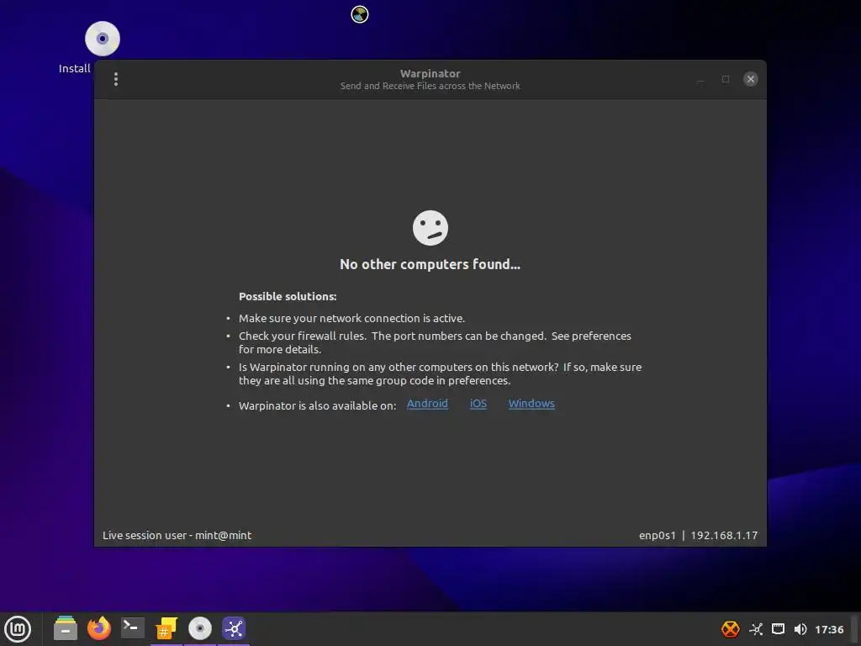The height and width of the screenshot is (646, 861).
Task: Launch Firefox from the panel
Action: (99, 628)
